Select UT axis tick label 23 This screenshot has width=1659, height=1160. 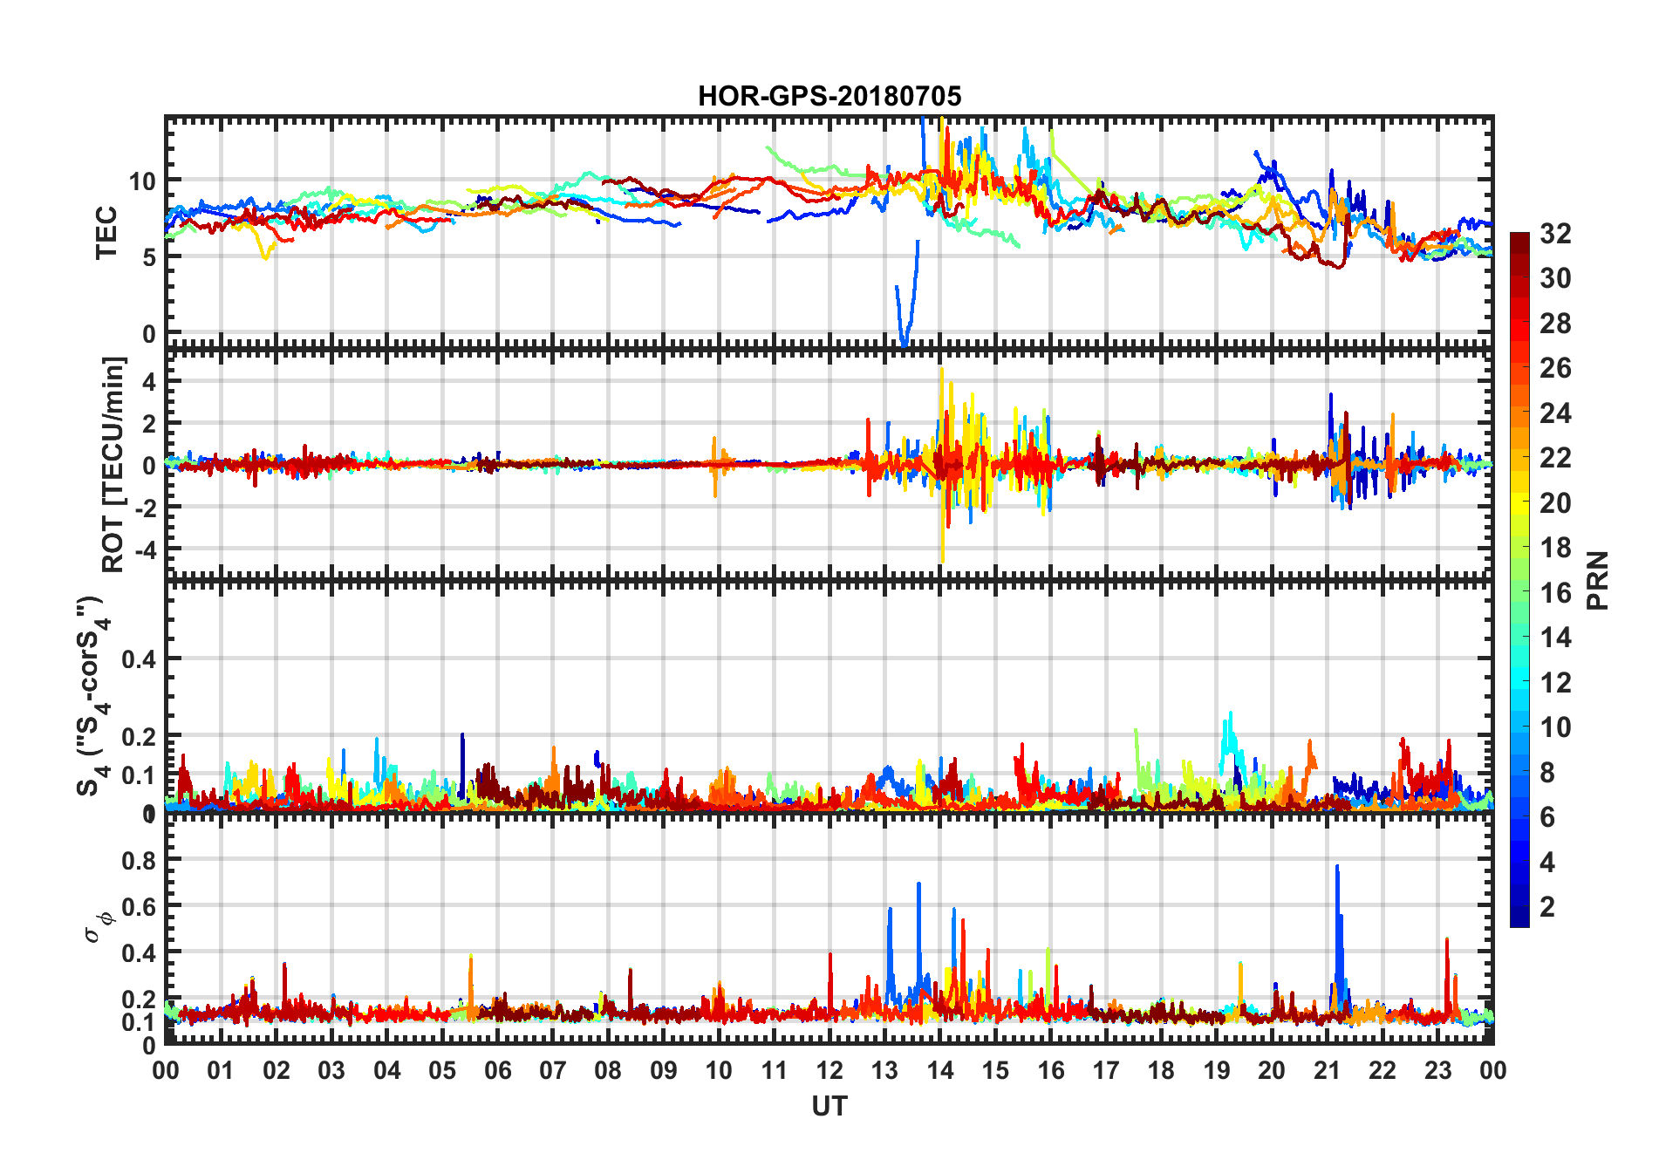[x=1437, y=1070]
